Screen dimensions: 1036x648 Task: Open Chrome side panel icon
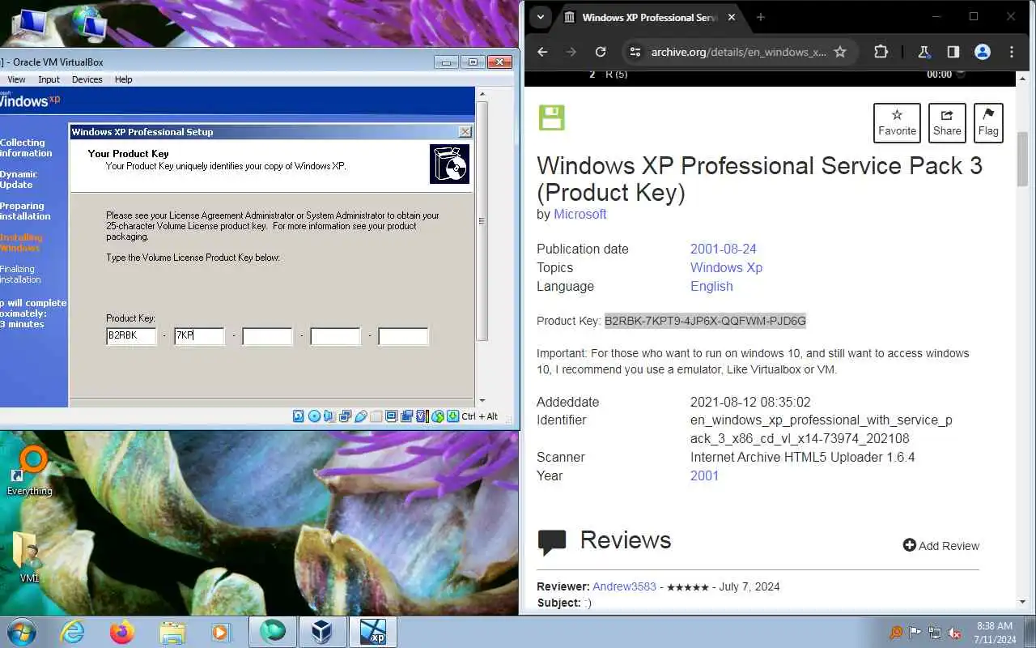click(953, 52)
